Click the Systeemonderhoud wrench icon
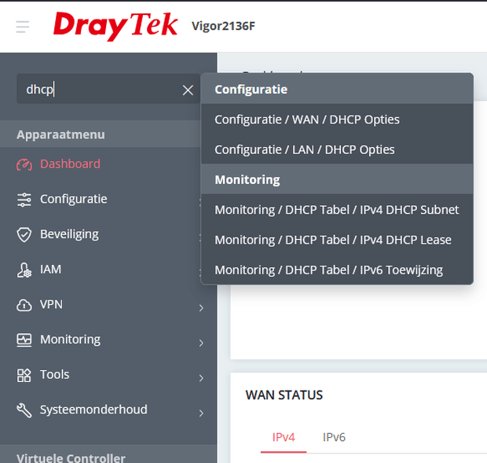This screenshot has height=463, width=487. tap(24, 410)
